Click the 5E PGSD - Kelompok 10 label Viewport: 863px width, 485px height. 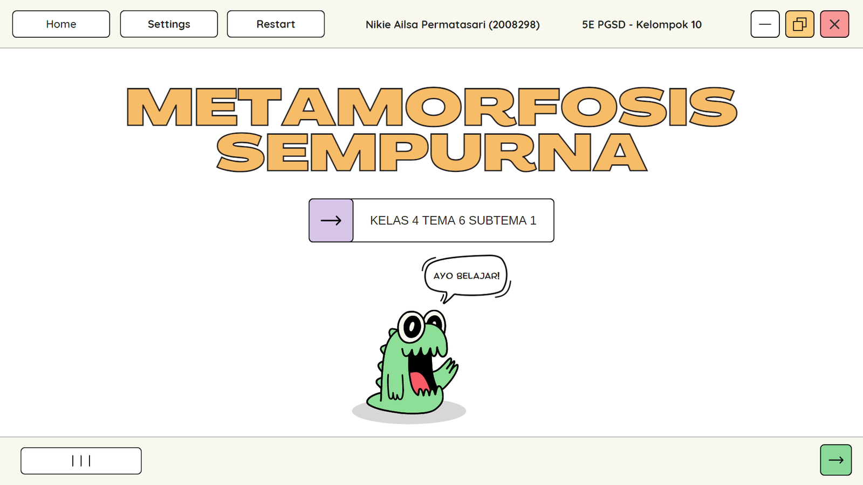(641, 25)
